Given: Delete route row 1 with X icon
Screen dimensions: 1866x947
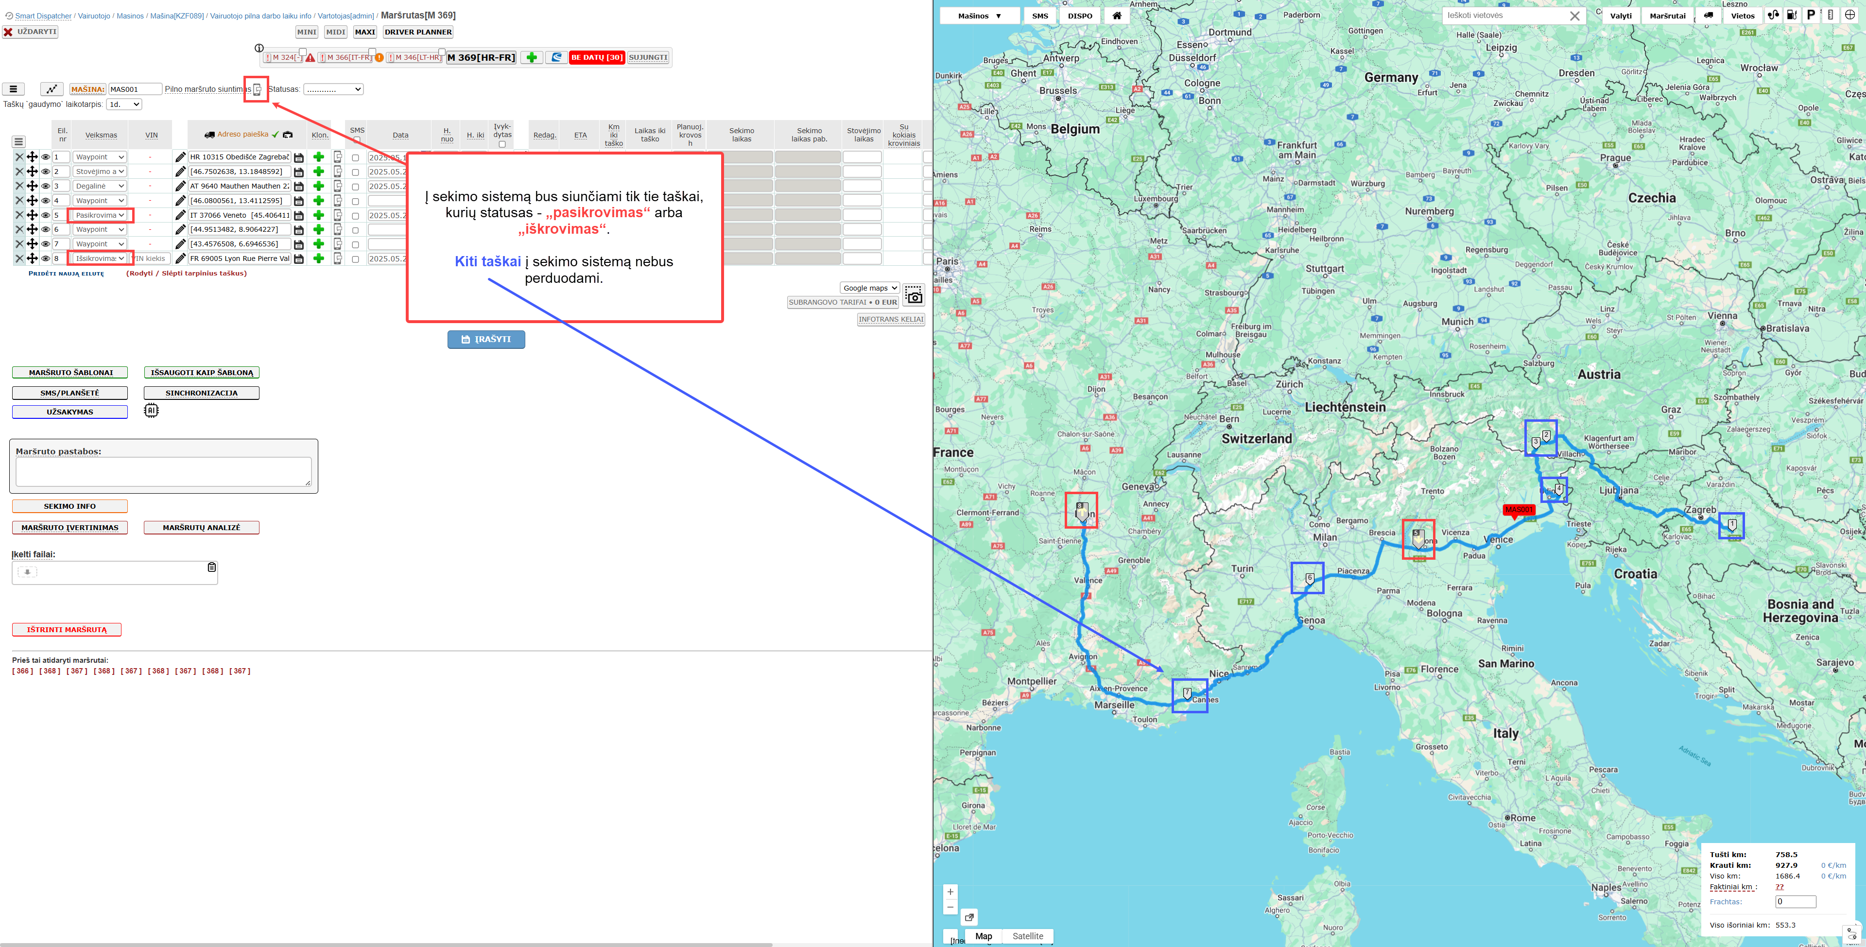Looking at the screenshot, I should (19, 157).
